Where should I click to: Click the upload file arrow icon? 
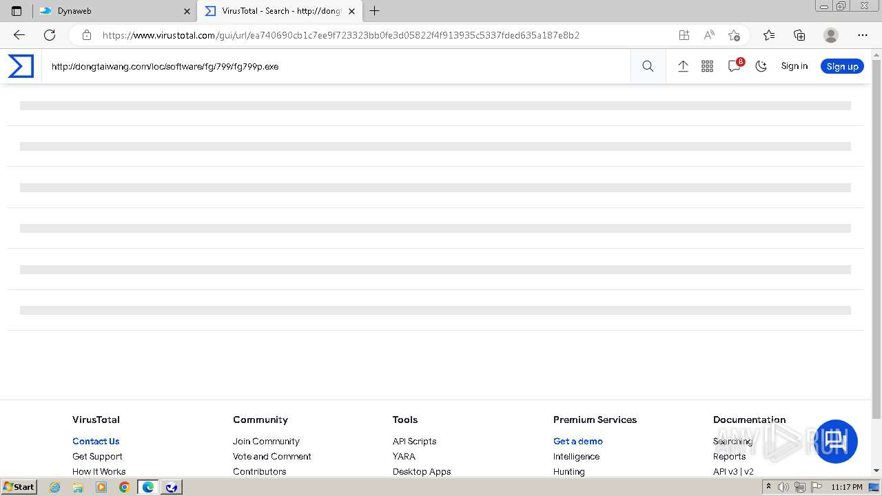[683, 66]
